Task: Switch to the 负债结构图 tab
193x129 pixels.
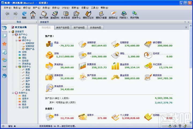Action: [x=95, y=28]
